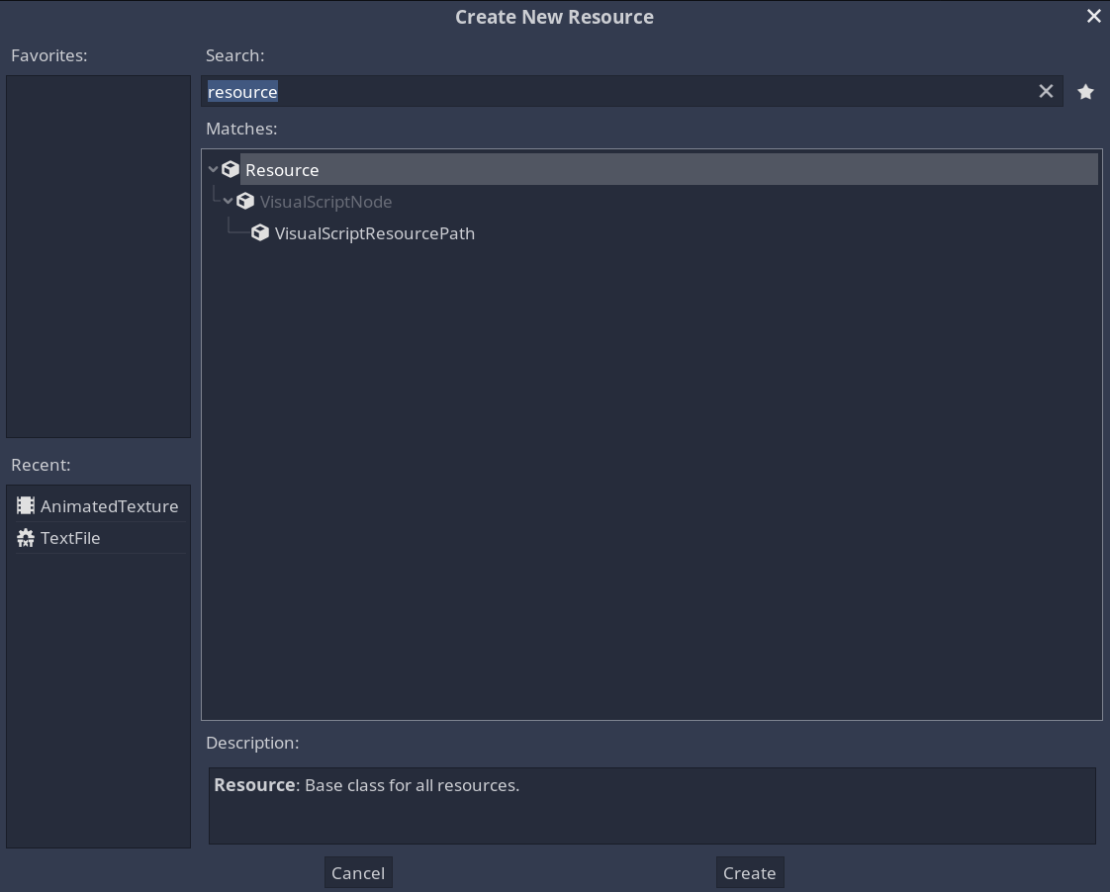Click the Description text area showing Resource info
The width and height of the screenshot is (1110, 892).
(652, 805)
